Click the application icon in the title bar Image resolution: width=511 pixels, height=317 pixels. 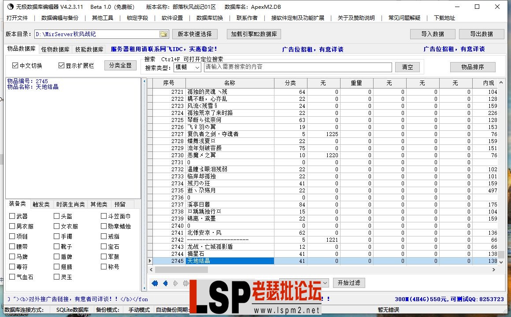pos(11,7)
